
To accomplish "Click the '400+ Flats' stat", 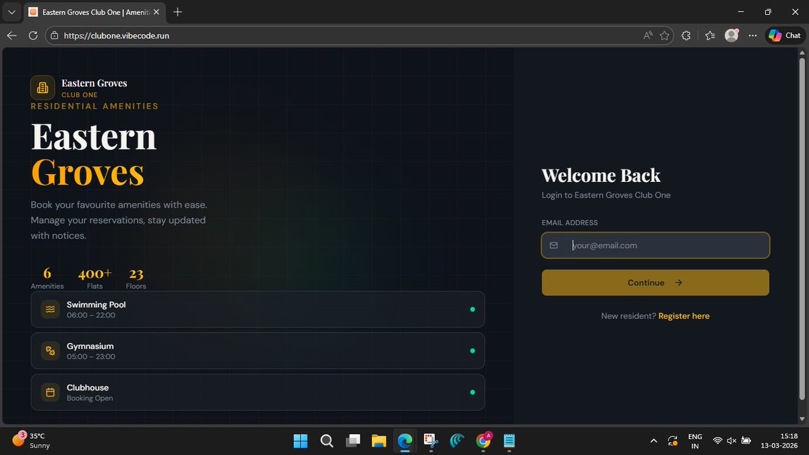I will pos(95,278).
